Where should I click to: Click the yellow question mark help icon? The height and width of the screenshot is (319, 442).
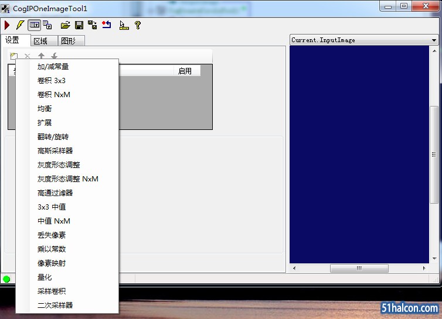tap(138, 25)
